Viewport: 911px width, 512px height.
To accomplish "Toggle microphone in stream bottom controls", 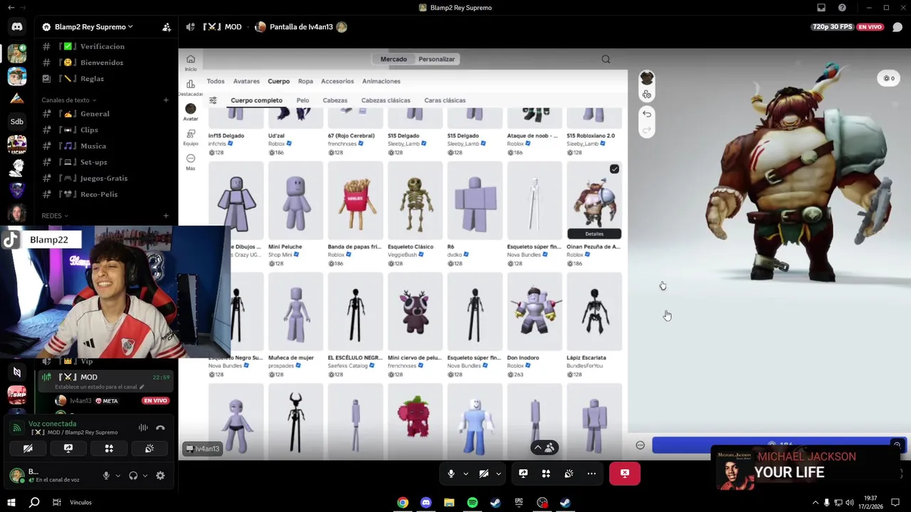I will click(451, 474).
